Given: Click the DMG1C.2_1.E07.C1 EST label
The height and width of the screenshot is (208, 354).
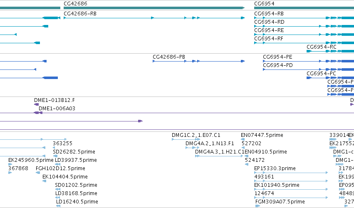Looking at the screenshot, I should pyautogui.click(x=196, y=135).
